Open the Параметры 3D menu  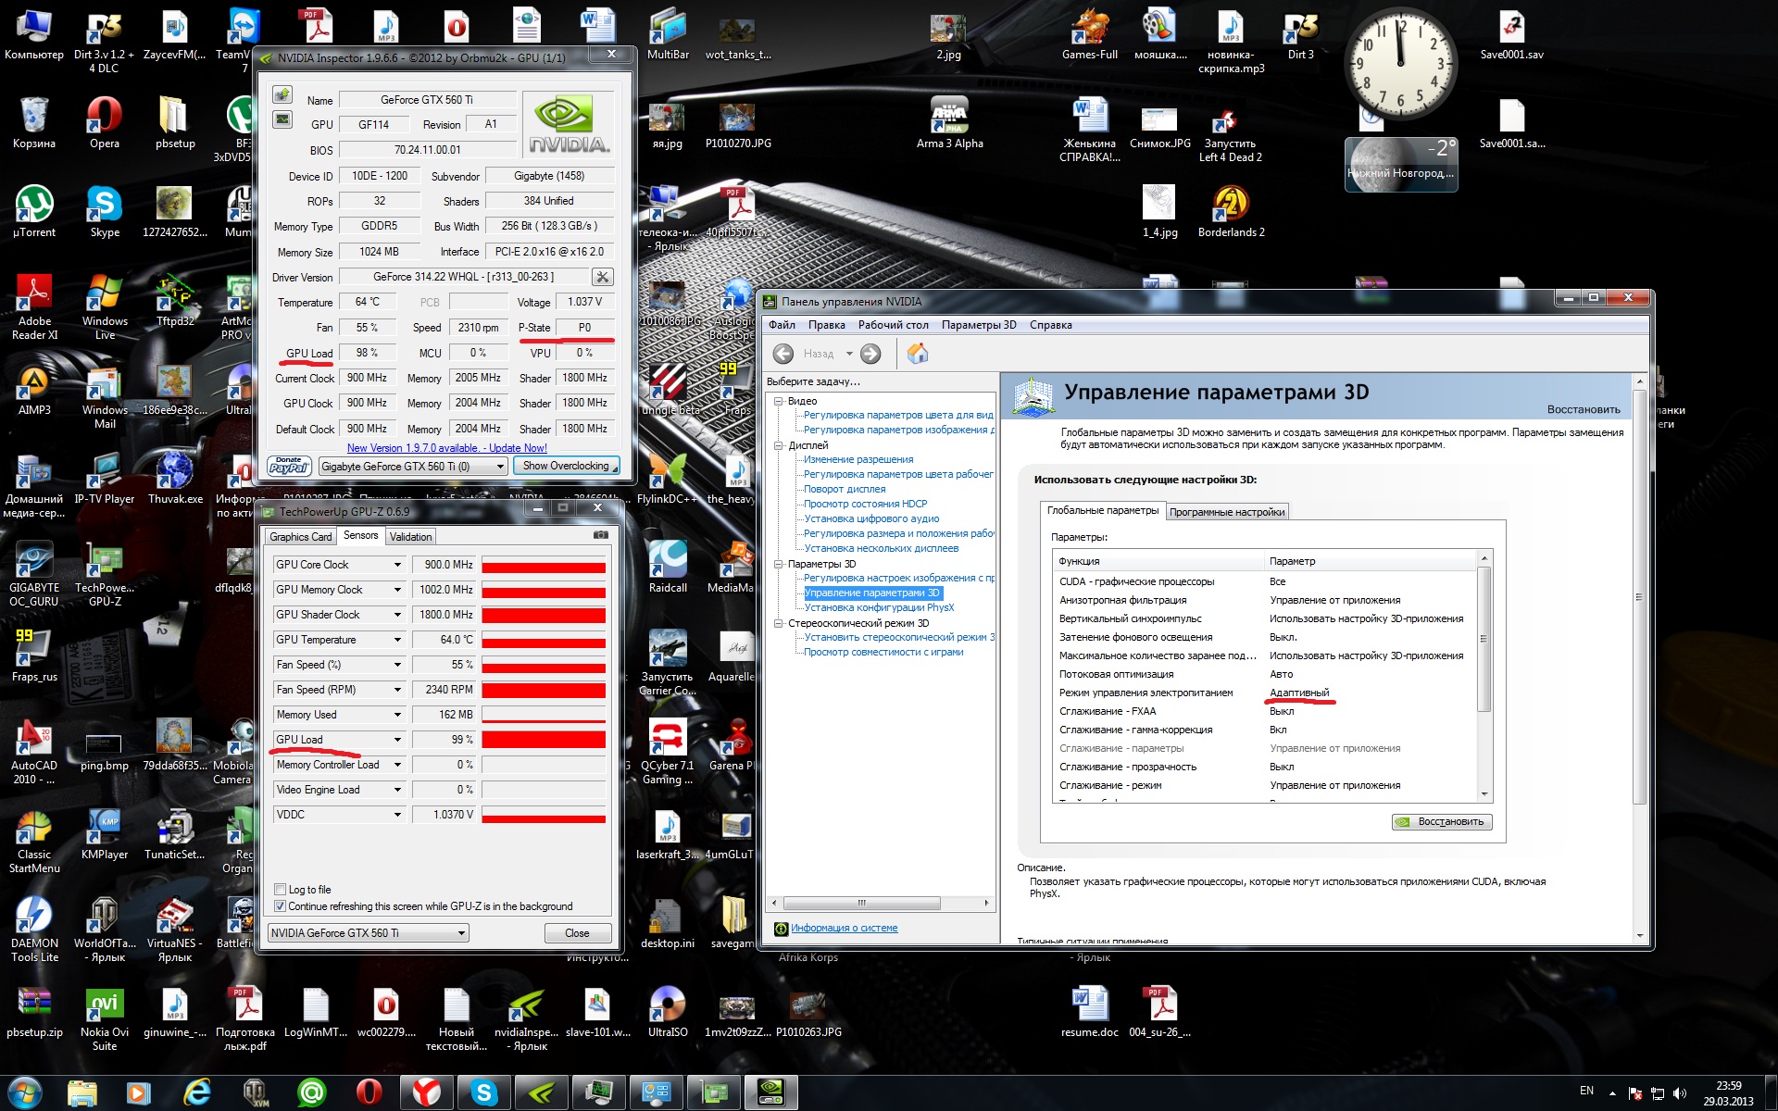[x=978, y=325]
